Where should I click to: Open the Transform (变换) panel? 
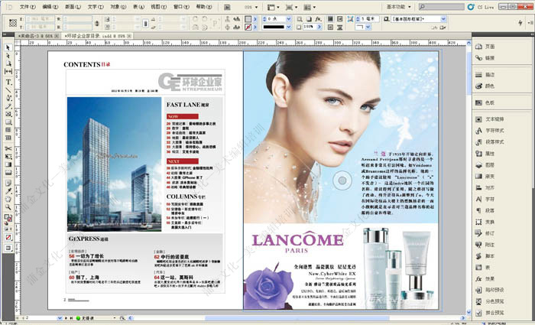click(x=485, y=222)
